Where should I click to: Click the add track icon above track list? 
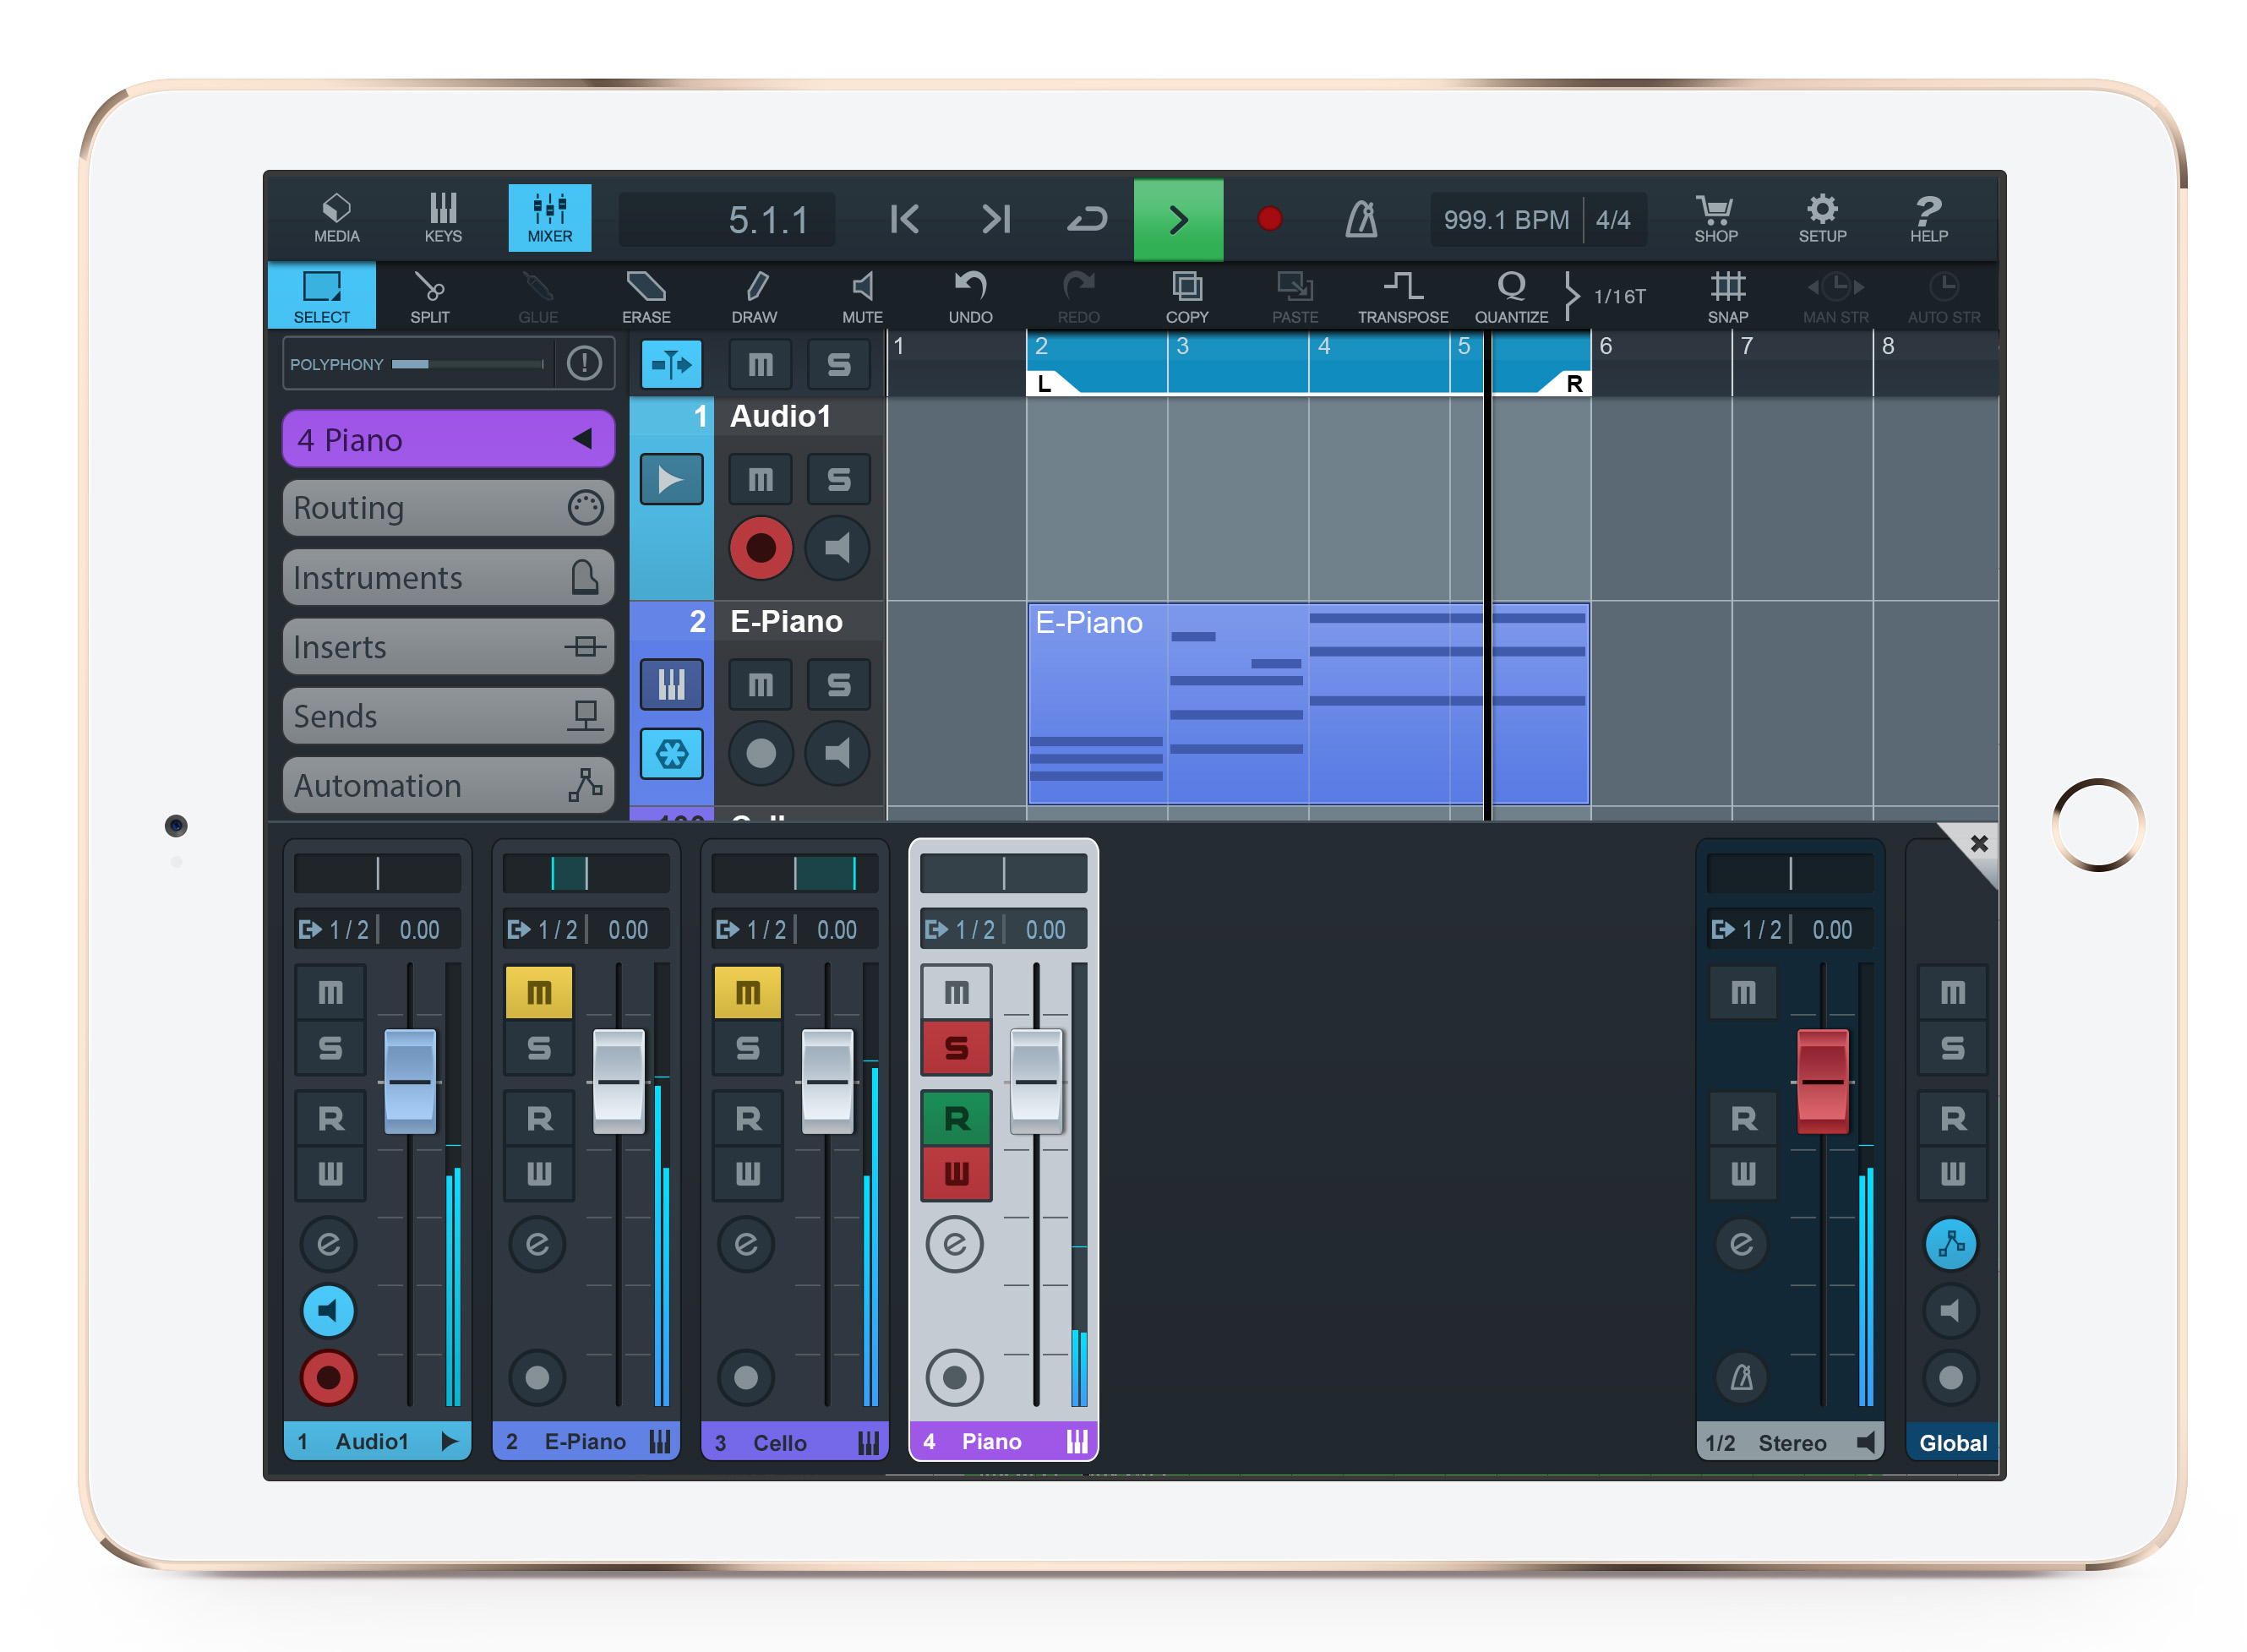tap(671, 364)
